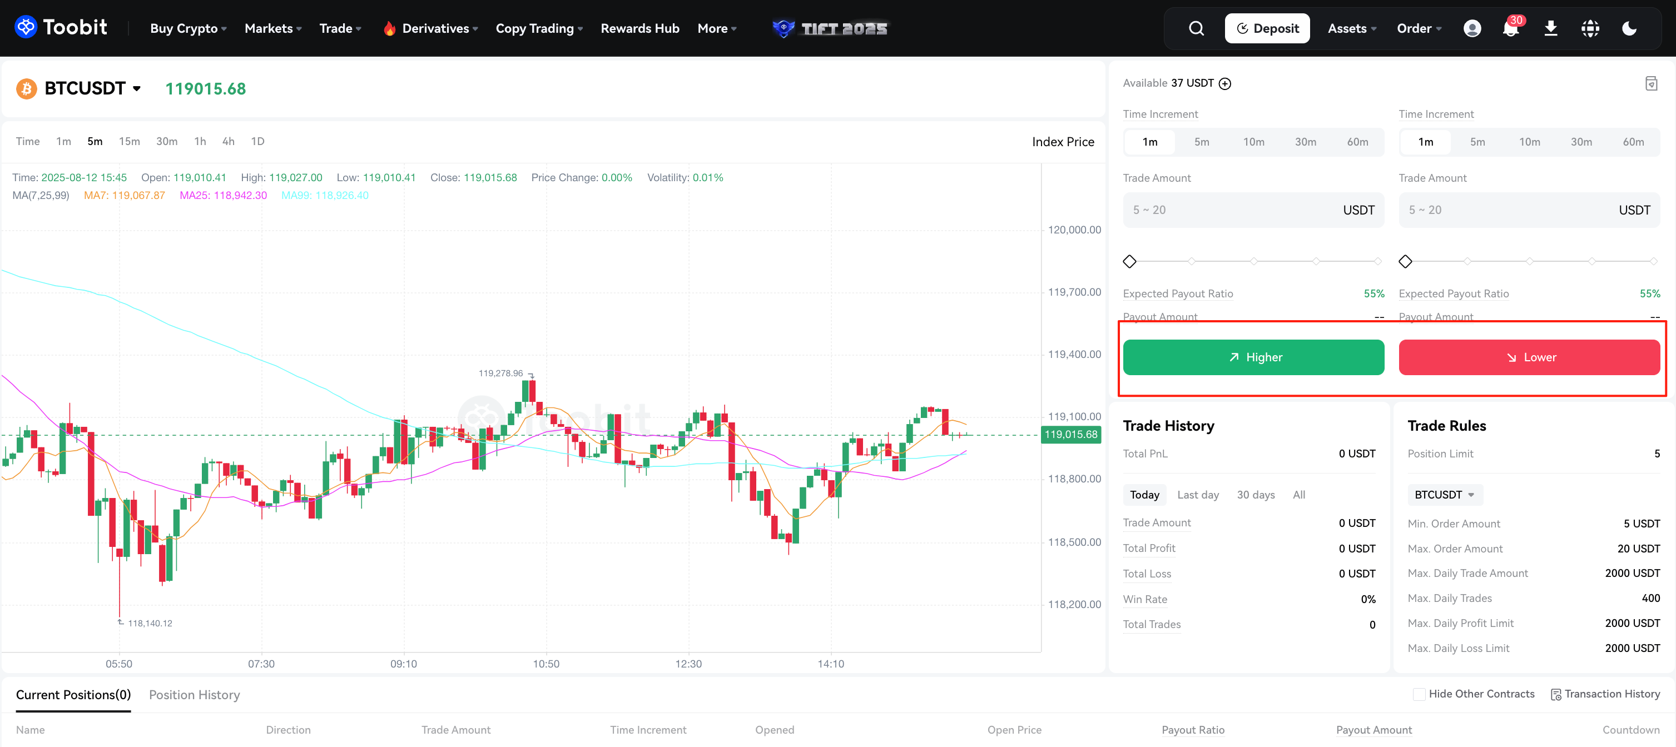Toggle dark mode moon icon
Viewport: 1676px width, 747px height.
click(1629, 28)
